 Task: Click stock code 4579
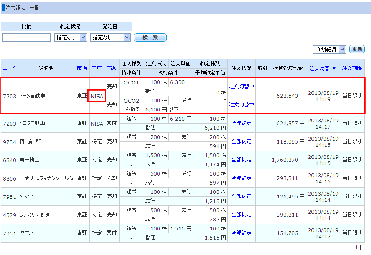click(x=10, y=215)
